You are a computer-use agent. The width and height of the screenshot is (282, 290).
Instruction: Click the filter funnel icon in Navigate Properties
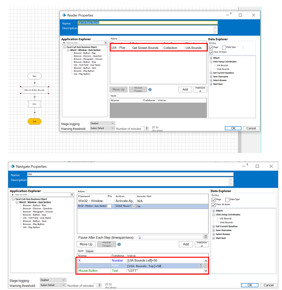13,195
